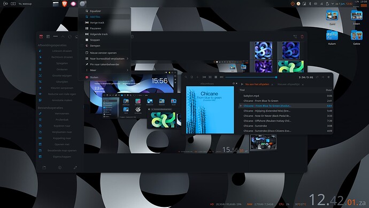Skip to next track in player toolbar
This screenshot has width=369, height=208.
click(221, 77)
